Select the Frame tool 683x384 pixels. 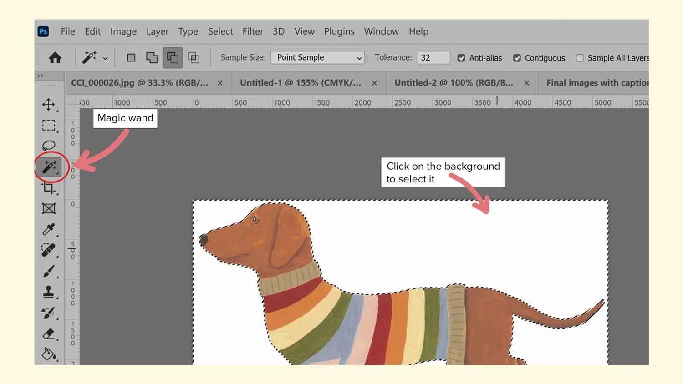click(x=49, y=208)
